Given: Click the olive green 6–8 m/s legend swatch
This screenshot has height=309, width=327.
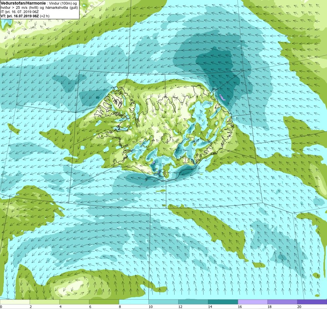Looking at the screenshot, I should point(104,302).
